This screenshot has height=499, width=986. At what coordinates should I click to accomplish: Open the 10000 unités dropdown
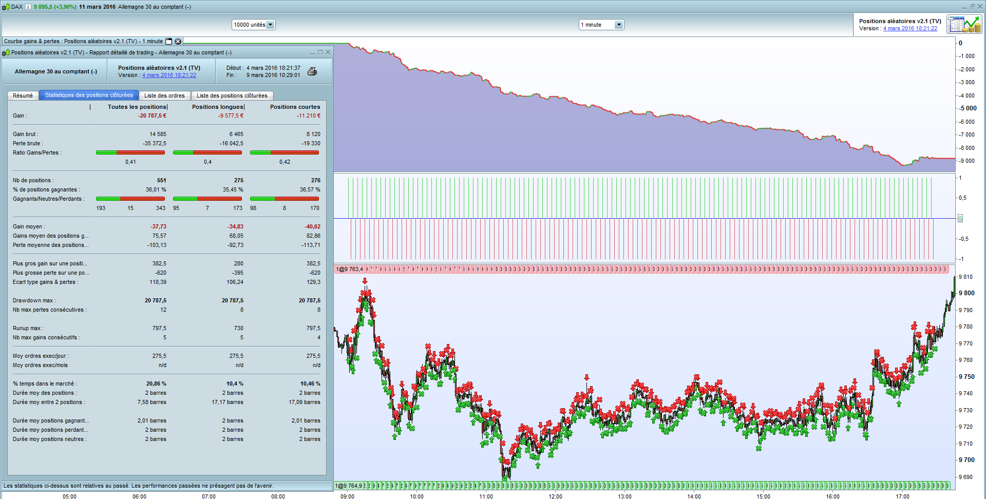tap(254, 25)
